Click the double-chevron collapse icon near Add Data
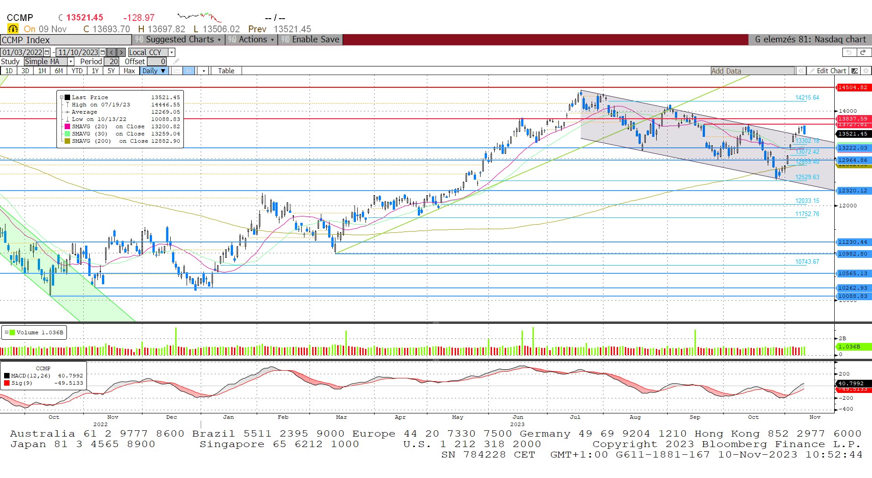This screenshot has width=872, height=478. [x=801, y=71]
